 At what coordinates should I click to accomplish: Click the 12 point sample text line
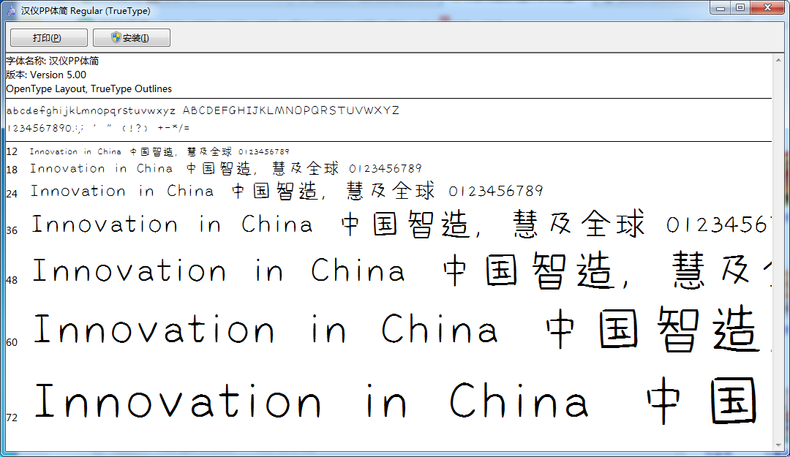159,151
